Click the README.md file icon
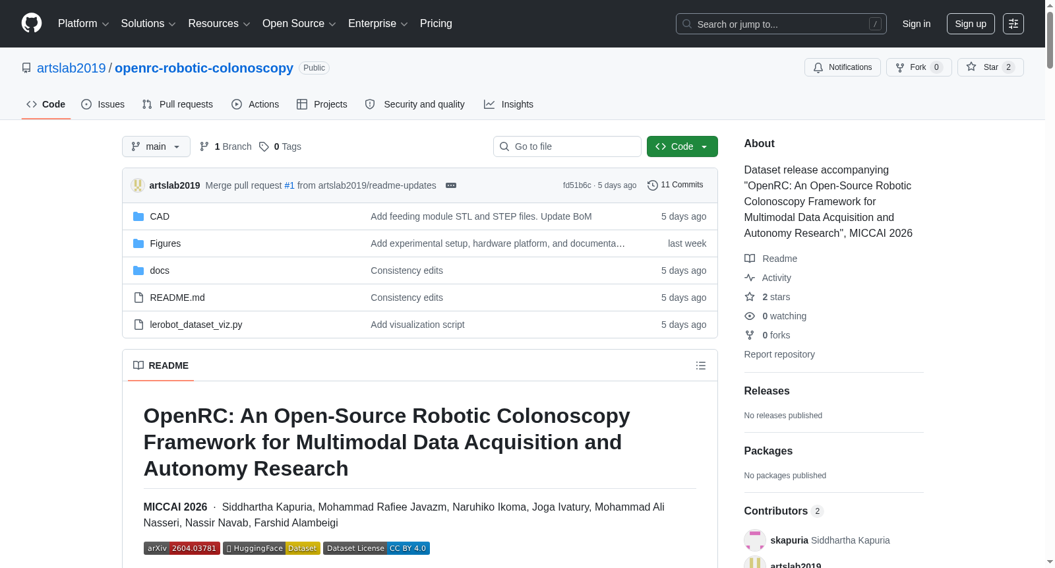This screenshot has height=568, width=1055. 138,298
